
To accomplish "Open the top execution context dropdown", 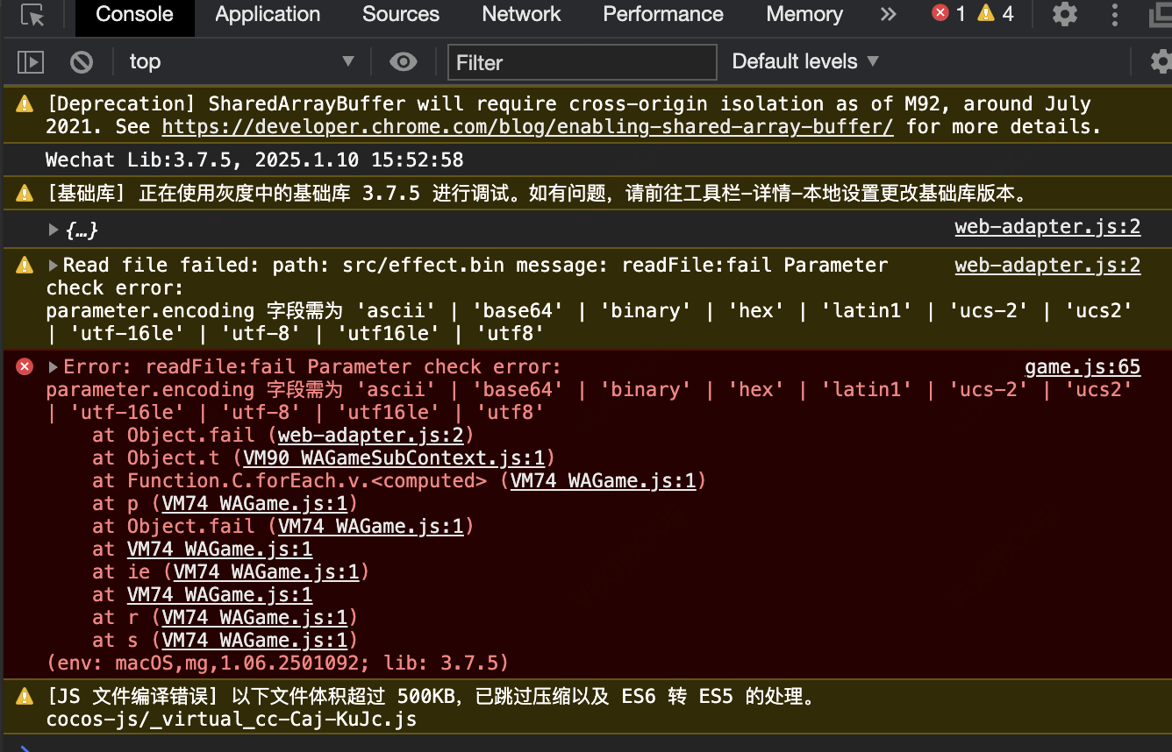I will click(240, 61).
